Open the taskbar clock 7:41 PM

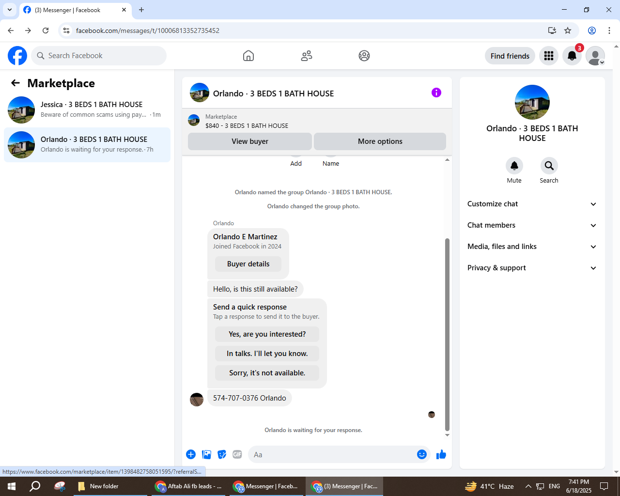click(579, 486)
